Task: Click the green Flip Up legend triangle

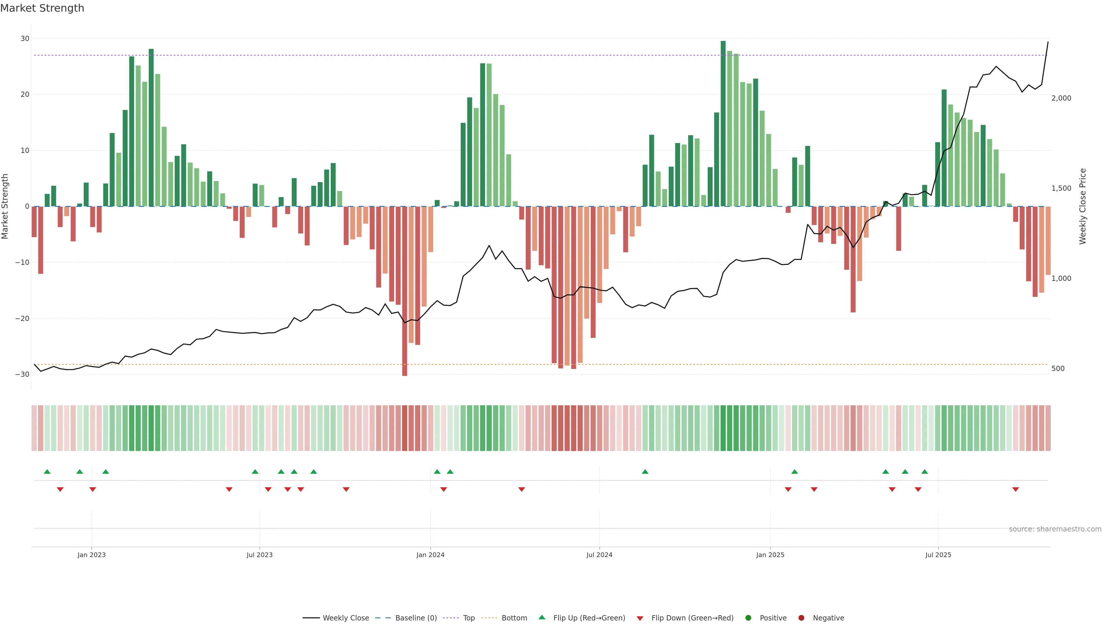Action: point(541,617)
